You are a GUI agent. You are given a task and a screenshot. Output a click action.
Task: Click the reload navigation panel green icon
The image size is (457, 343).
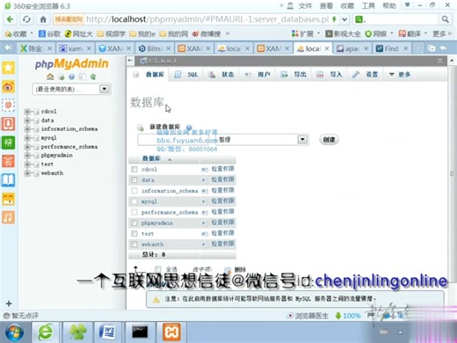(93, 77)
